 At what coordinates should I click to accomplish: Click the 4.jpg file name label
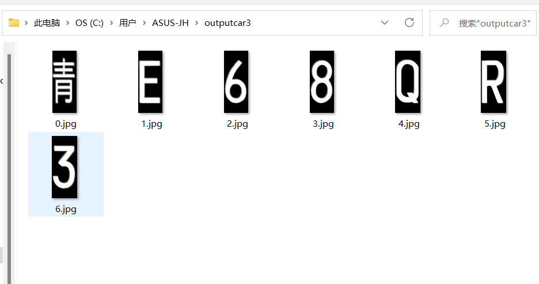coord(409,124)
